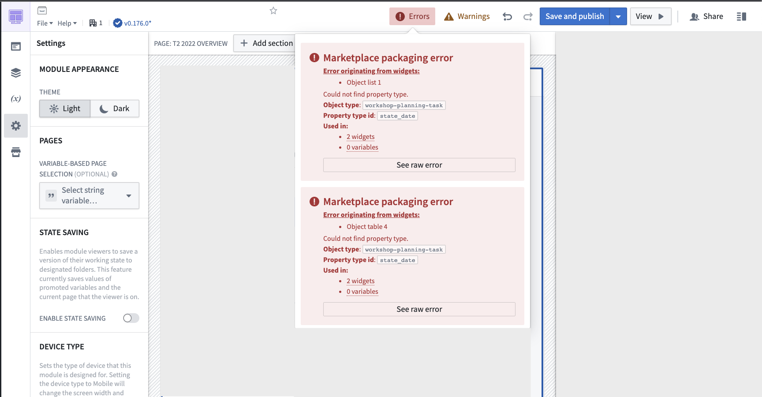Click Error originating from widgets link in first error
The height and width of the screenshot is (397, 762).
371,71
